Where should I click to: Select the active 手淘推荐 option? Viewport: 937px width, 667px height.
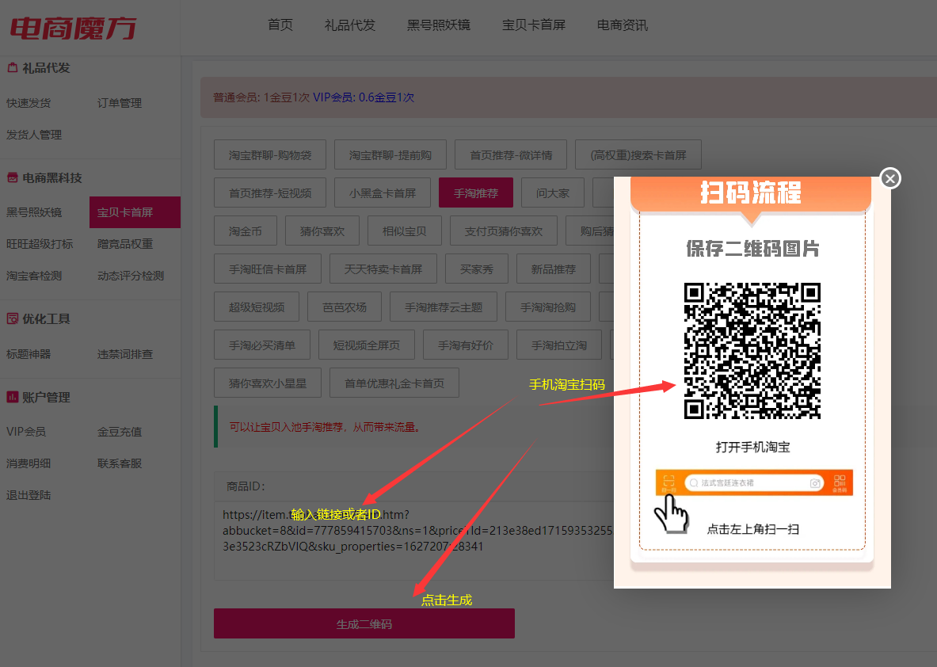[x=476, y=193]
